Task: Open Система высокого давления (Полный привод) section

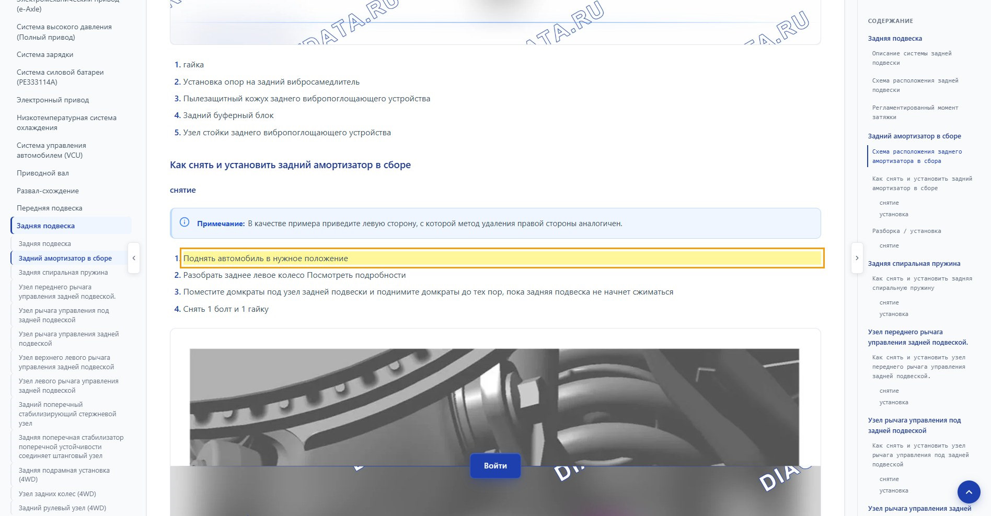Action: tap(64, 32)
